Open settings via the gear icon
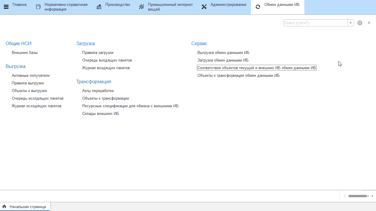The image size is (376, 211). pos(360,23)
